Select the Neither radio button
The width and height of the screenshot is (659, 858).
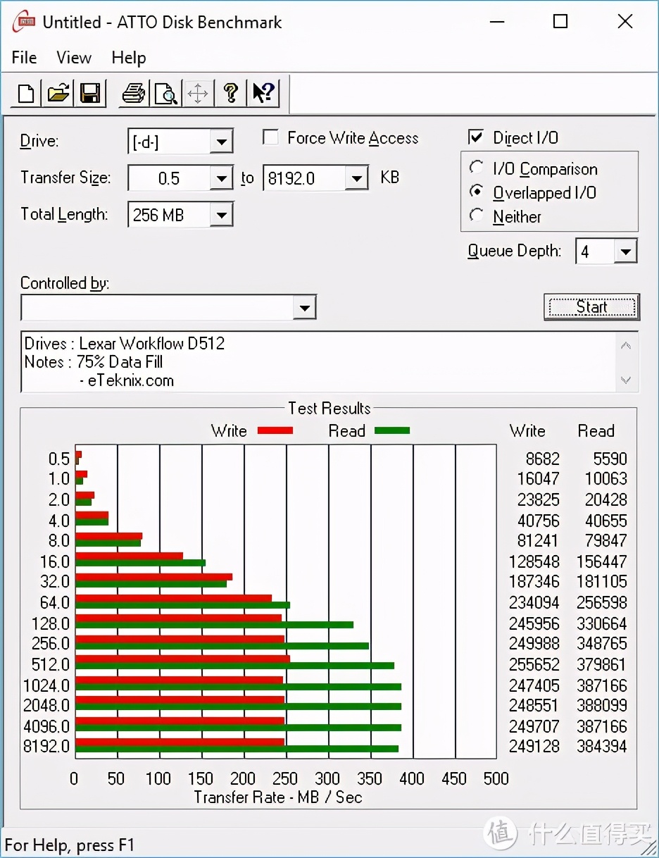click(477, 216)
